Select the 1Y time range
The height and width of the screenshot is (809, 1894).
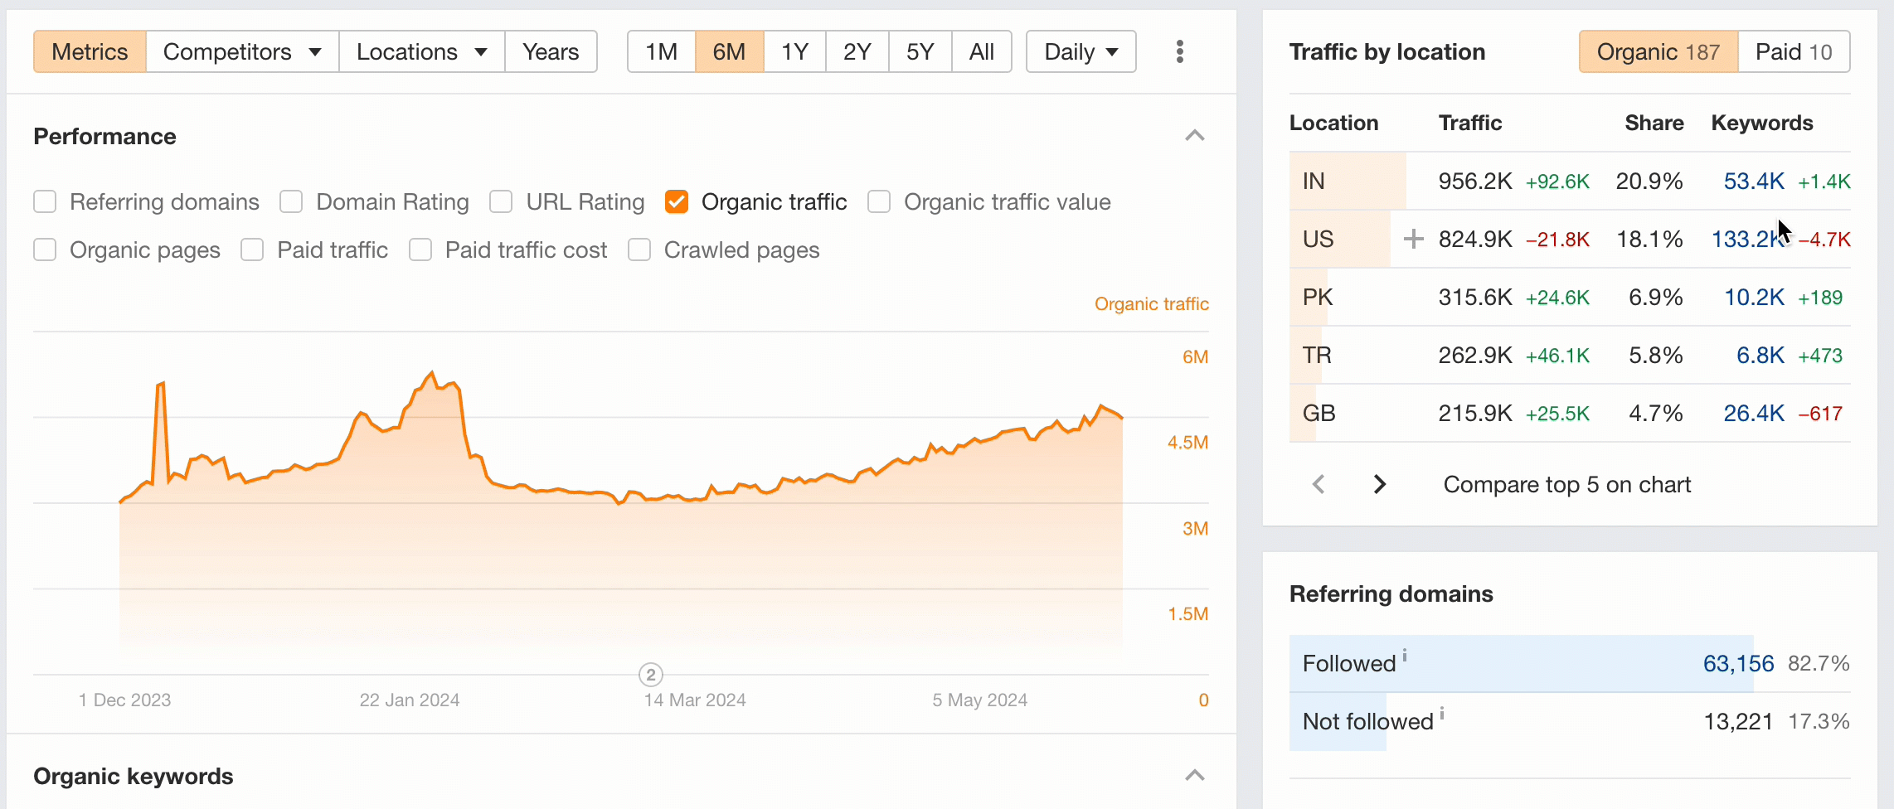tap(794, 51)
